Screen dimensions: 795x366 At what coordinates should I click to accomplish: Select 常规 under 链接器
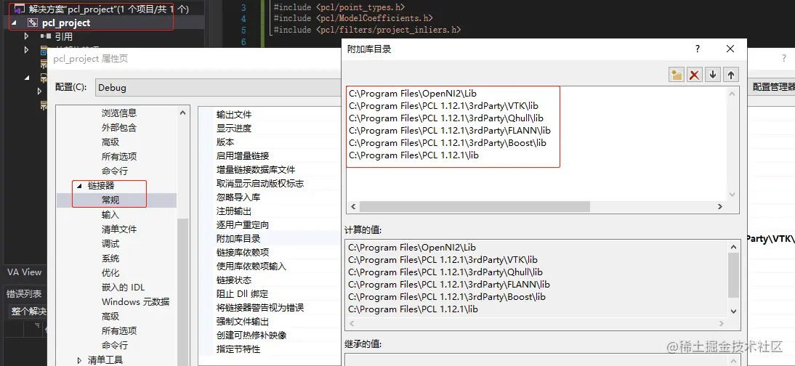[x=110, y=200]
